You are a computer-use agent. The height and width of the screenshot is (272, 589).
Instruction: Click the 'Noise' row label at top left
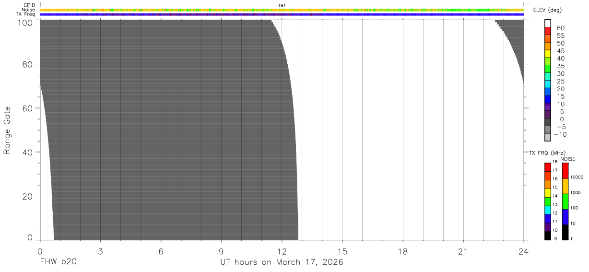click(29, 10)
